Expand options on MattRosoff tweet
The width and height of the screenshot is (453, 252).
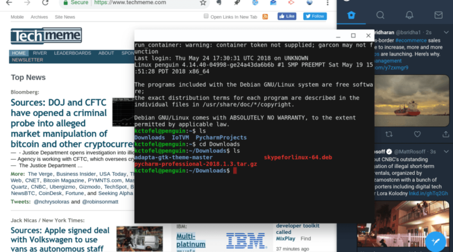[446, 151]
